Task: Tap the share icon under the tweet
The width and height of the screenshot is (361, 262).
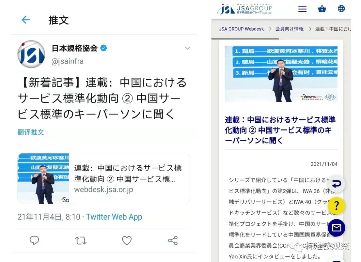Action: coord(173,240)
